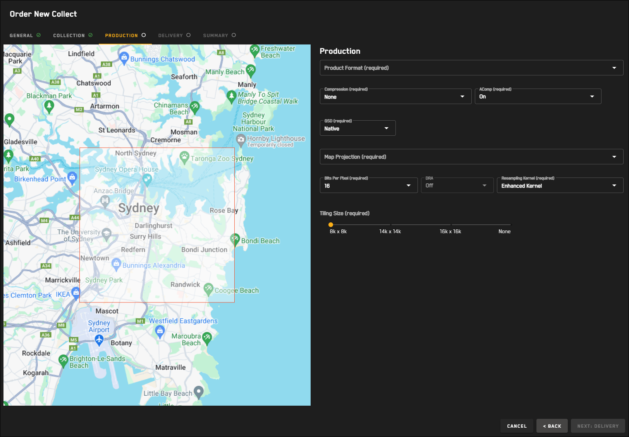The height and width of the screenshot is (437, 629).
Task: Open the Resampling Kernel dropdown
Action: [559, 186]
